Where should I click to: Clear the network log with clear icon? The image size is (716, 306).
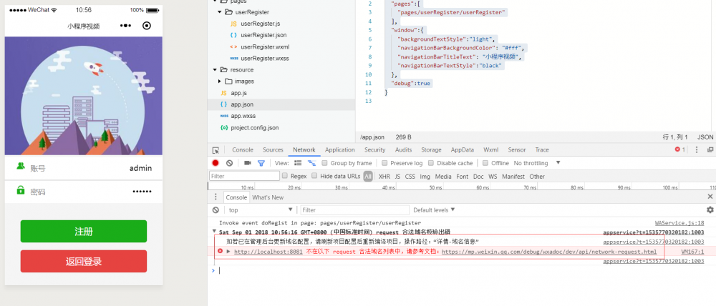click(229, 163)
